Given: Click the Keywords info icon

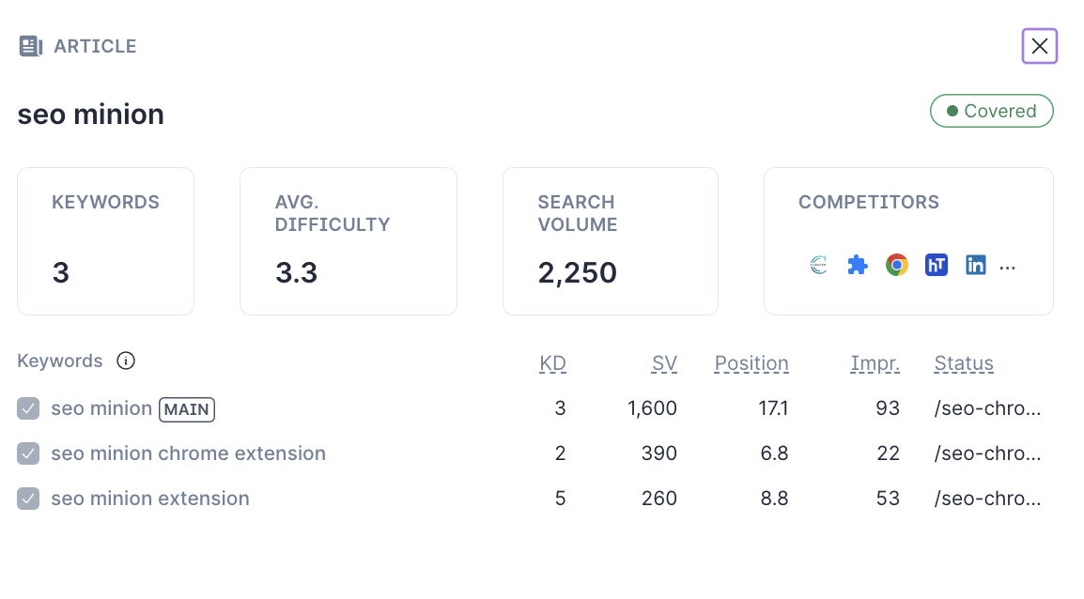Looking at the screenshot, I should click(126, 361).
